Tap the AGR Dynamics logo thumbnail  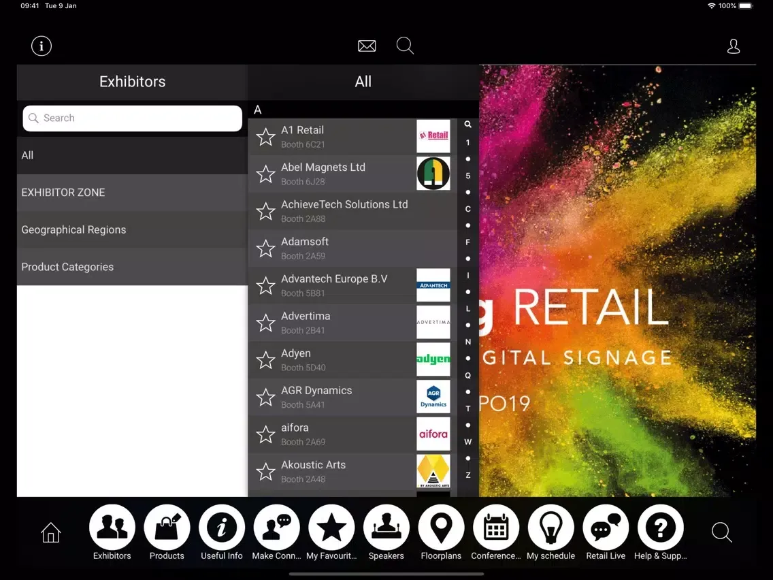tap(433, 396)
